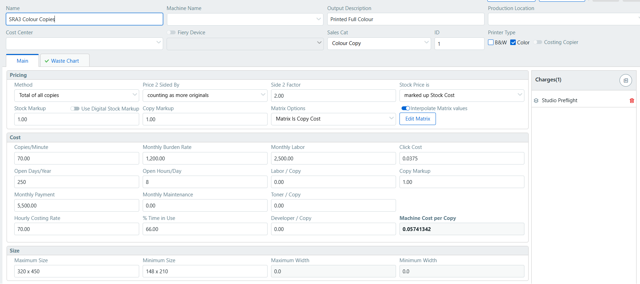
Task: Open the Cost Center dropdown
Action: click(84, 44)
